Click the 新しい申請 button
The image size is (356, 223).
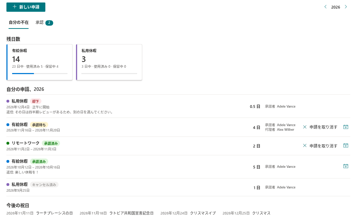click(x=26, y=7)
